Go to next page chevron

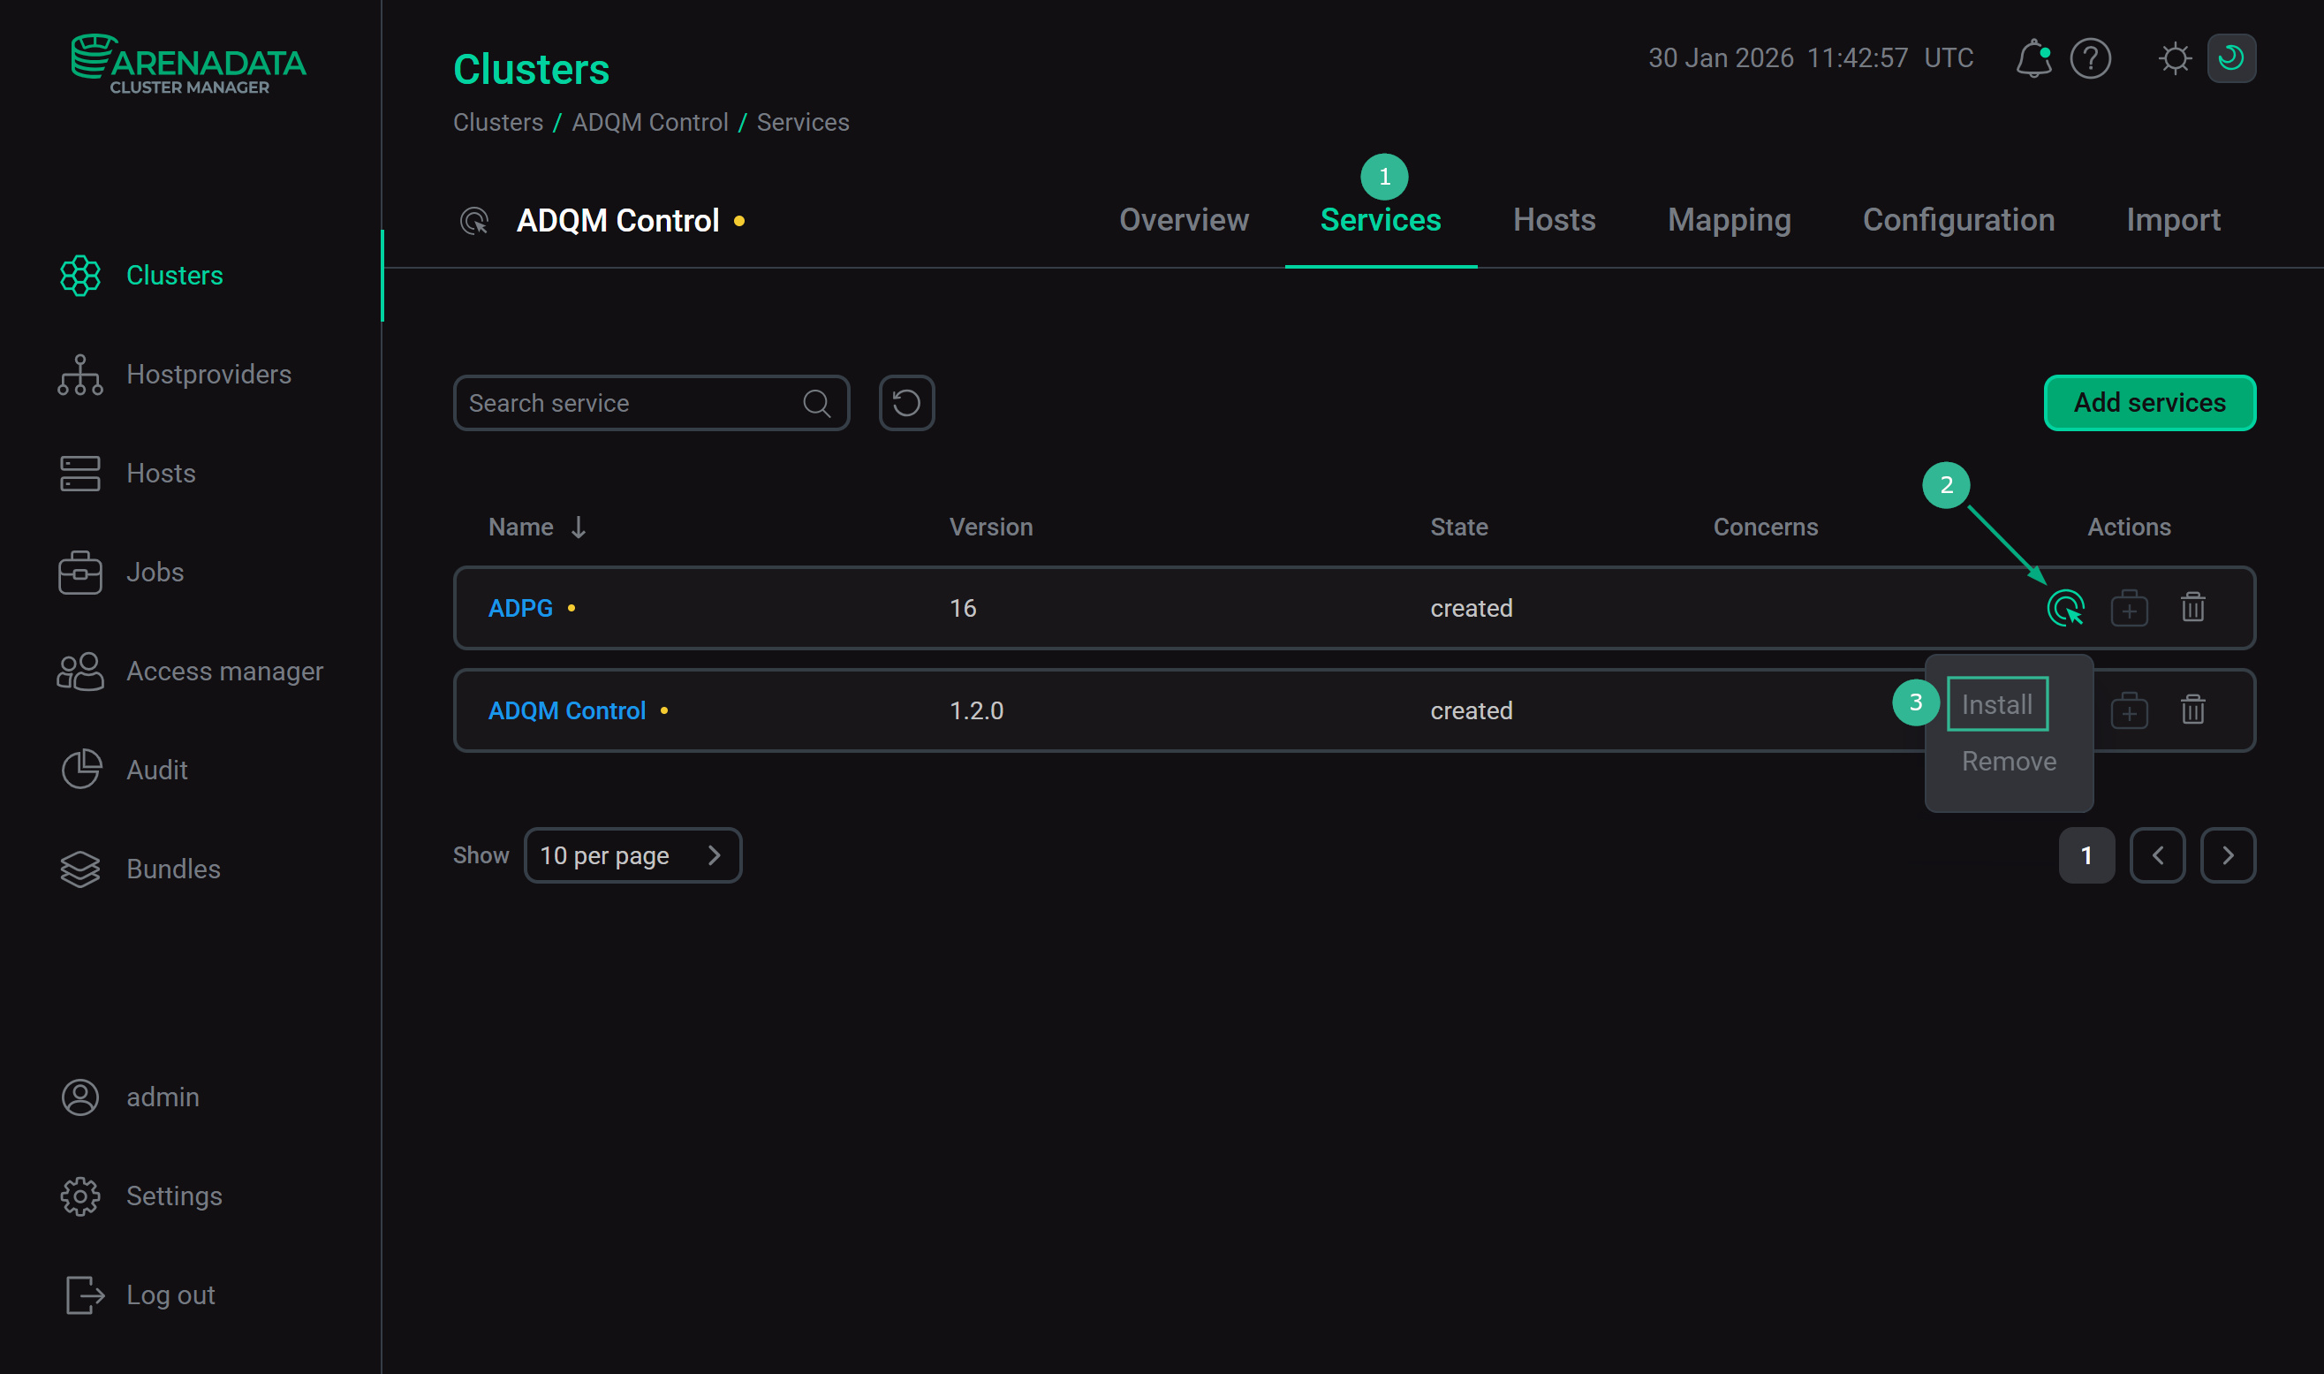[2227, 854]
